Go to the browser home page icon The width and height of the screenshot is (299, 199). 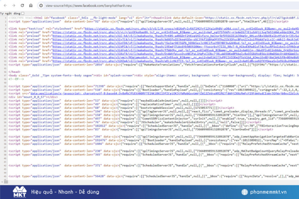[x=31, y=6]
